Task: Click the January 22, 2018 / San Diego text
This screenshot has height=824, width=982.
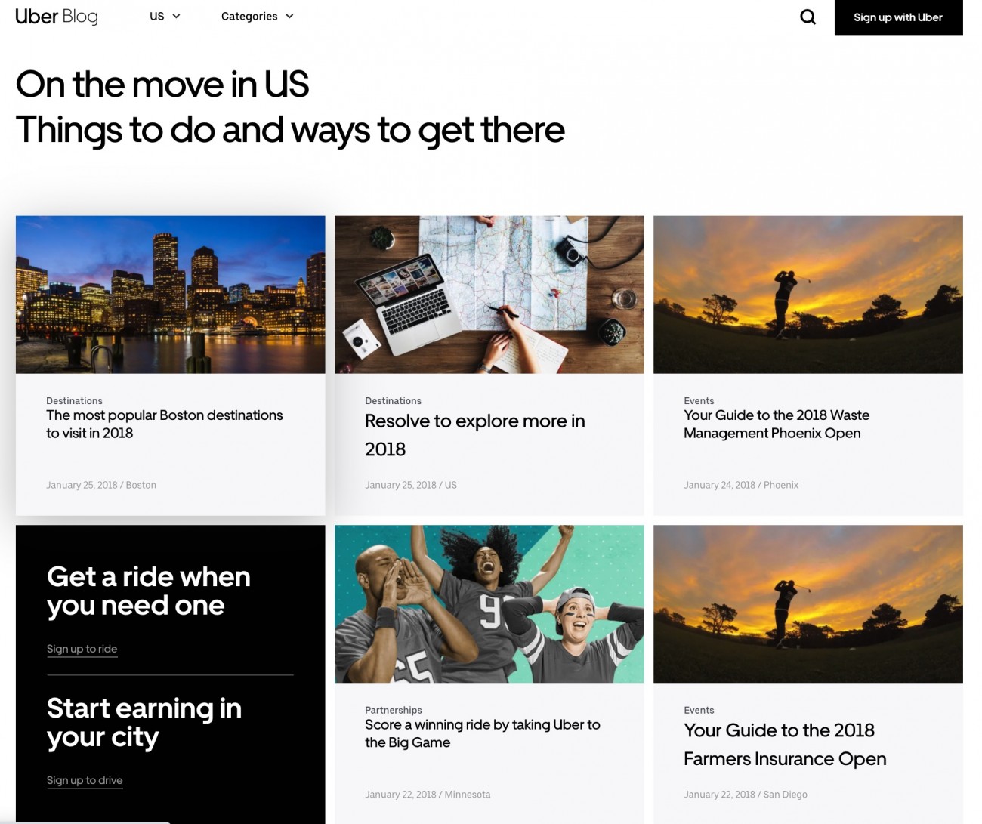Action: 746,795
